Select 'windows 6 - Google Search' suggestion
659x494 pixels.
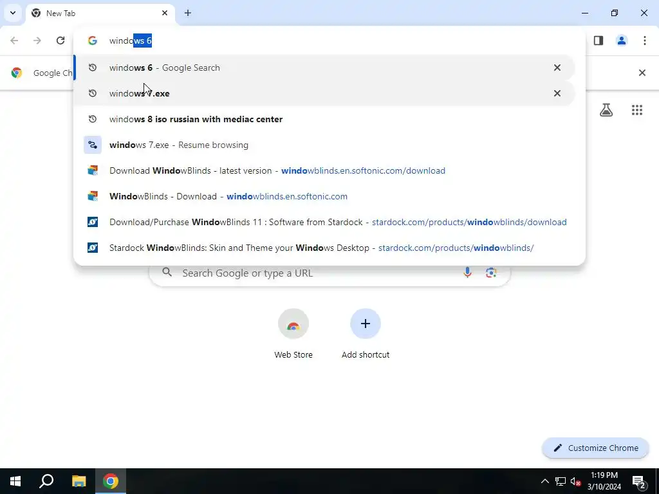324,68
